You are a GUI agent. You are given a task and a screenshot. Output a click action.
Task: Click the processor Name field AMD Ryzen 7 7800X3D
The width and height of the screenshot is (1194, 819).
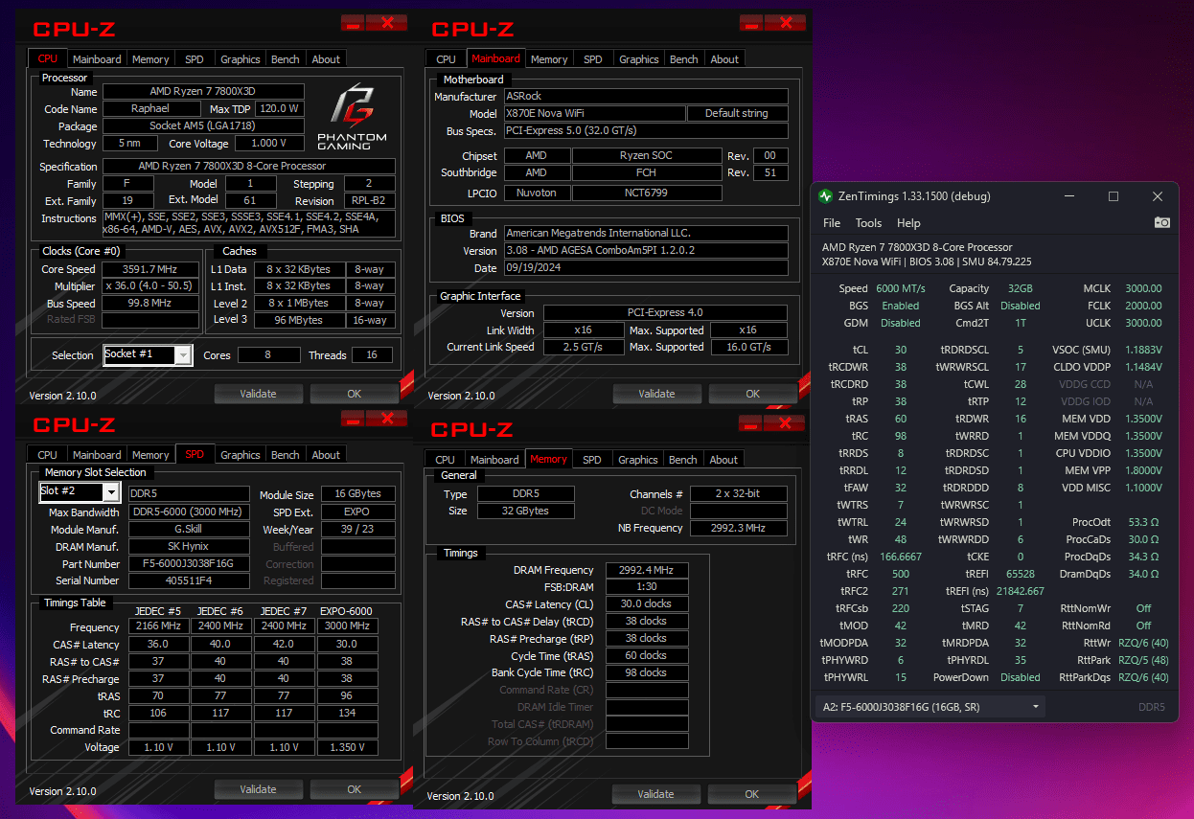pyautogui.click(x=203, y=92)
